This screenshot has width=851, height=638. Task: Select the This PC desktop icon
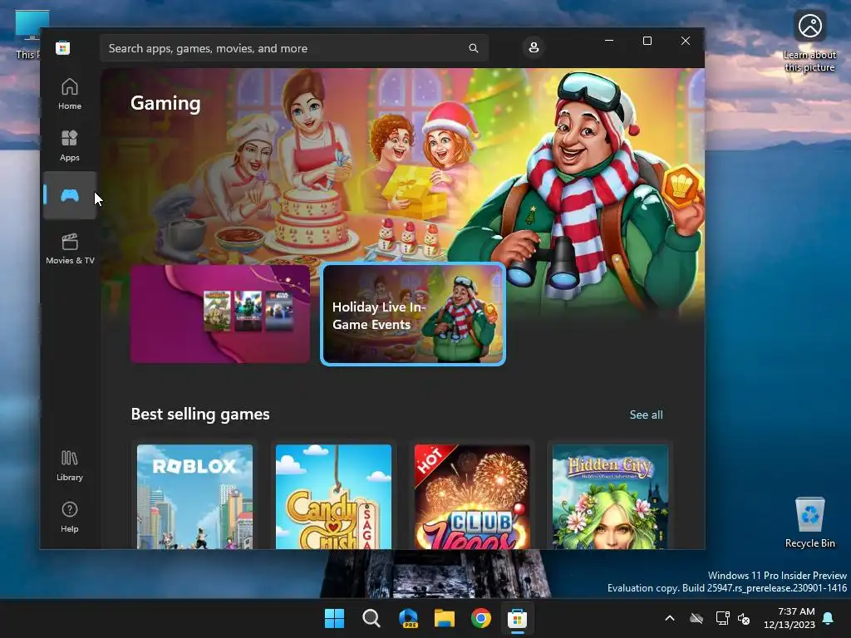click(28, 34)
